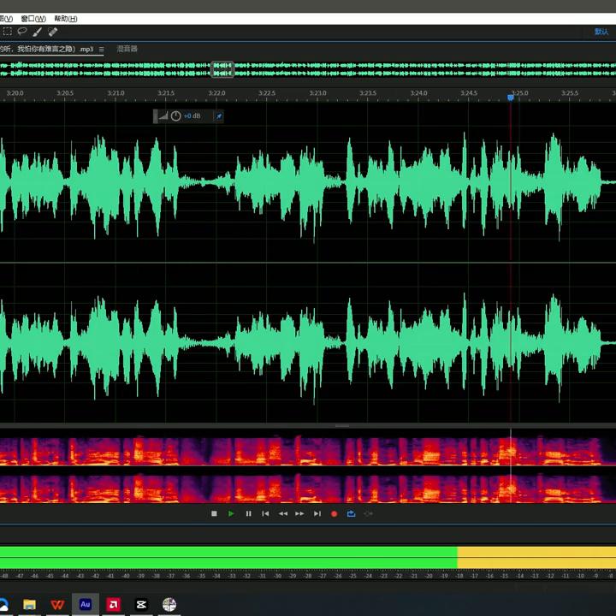Click the Rewind button
Image resolution: width=616 pixels, height=616 pixels.
tap(282, 513)
